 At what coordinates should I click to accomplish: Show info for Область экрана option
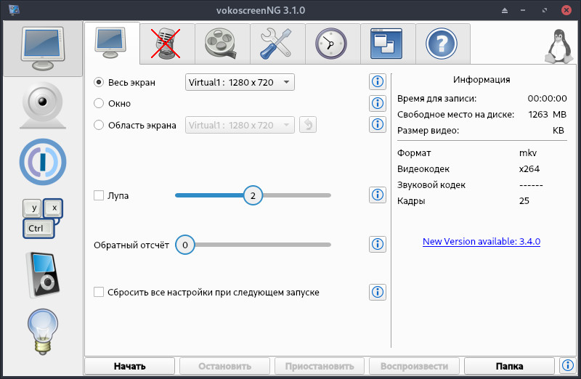(378, 124)
